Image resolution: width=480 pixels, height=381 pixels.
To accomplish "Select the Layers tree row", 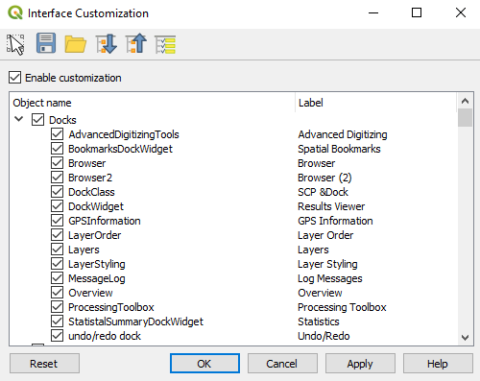I will point(233,250).
